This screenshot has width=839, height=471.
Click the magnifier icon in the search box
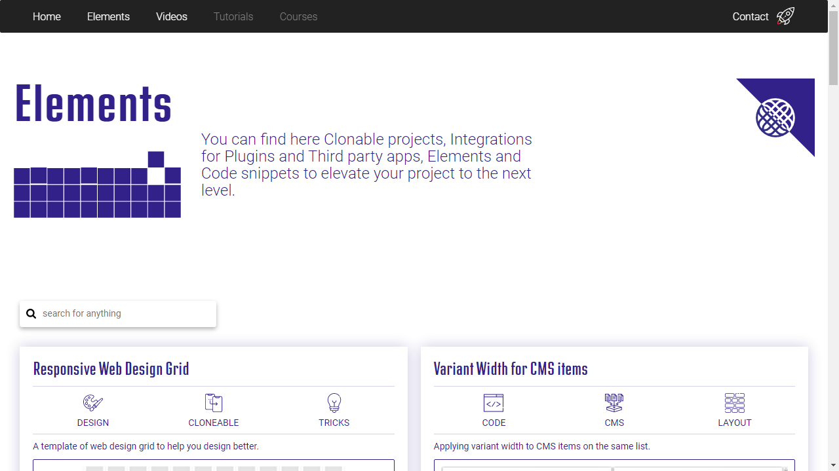[x=31, y=314]
